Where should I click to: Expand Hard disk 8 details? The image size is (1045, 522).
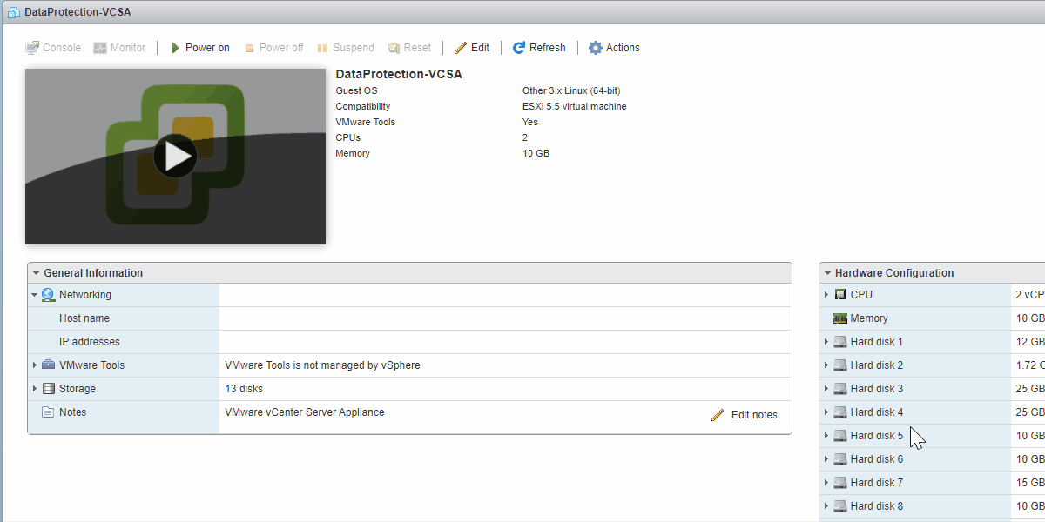pos(826,506)
